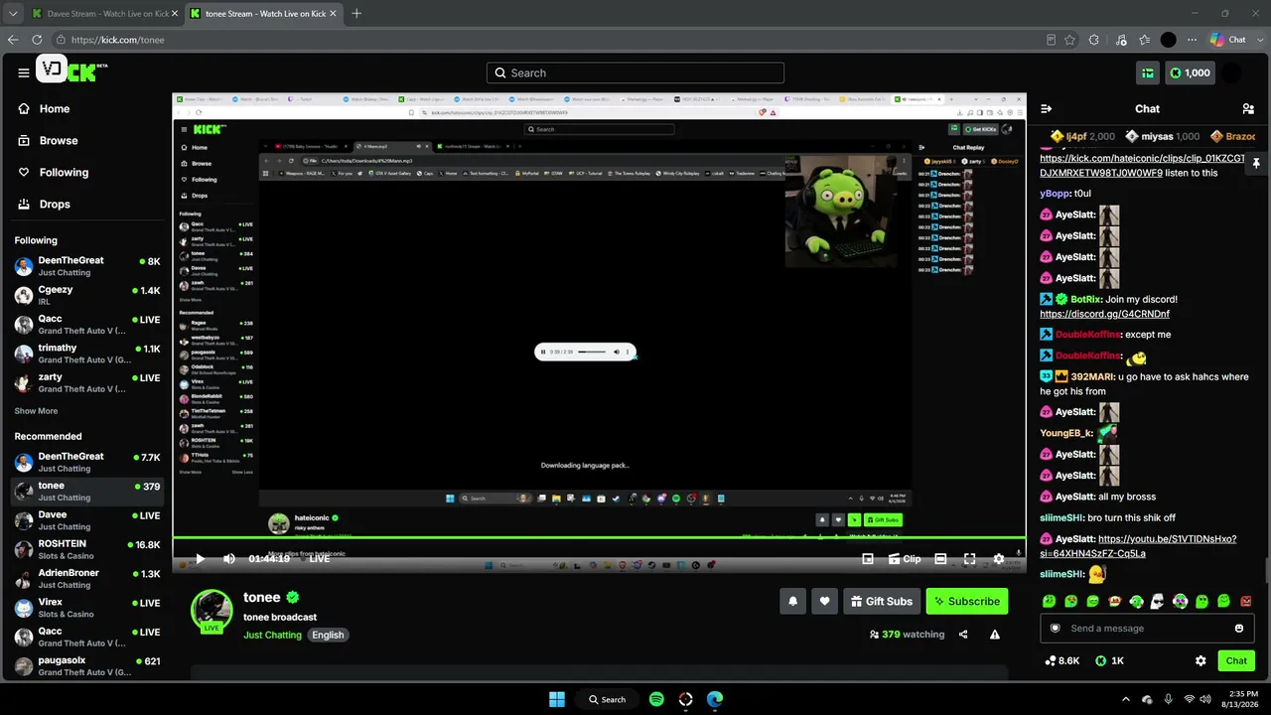The width and height of the screenshot is (1271, 715).
Task: Open the video player settings gear
Action: click(999, 559)
